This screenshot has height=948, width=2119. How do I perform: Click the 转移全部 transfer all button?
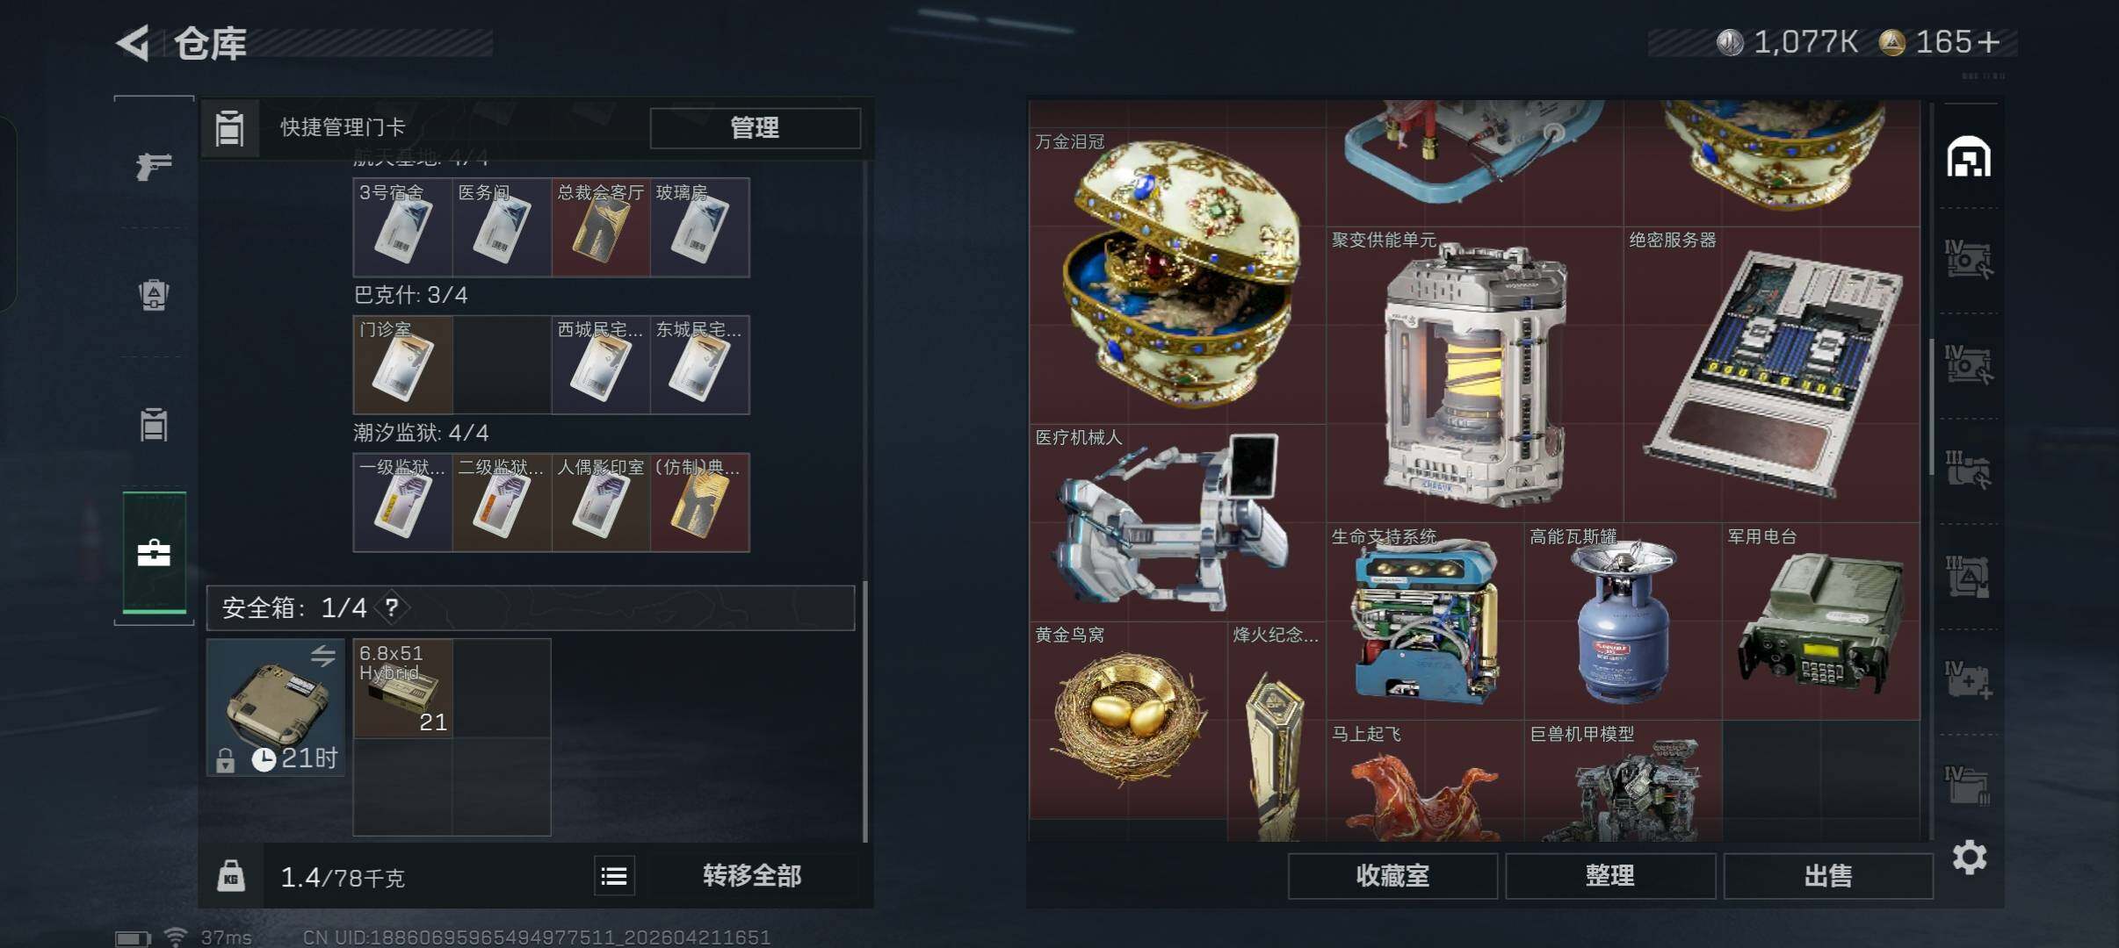(x=752, y=875)
